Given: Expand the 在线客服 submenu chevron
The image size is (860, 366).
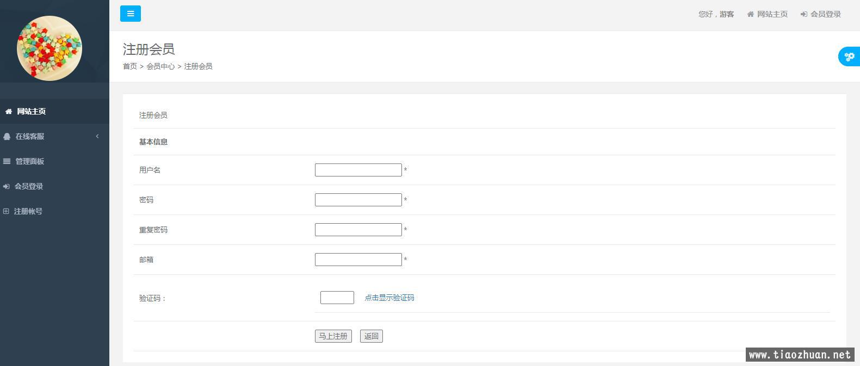Looking at the screenshot, I should [97, 136].
